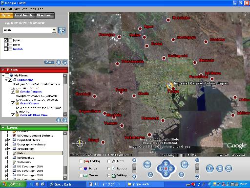The image size is (250, 188).
Task: Click the rotate clockwise button
Action: tap(184, 164)
